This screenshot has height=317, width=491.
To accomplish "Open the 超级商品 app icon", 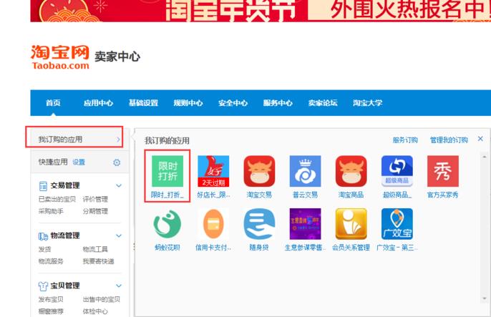I will click(x=397, y=171).
